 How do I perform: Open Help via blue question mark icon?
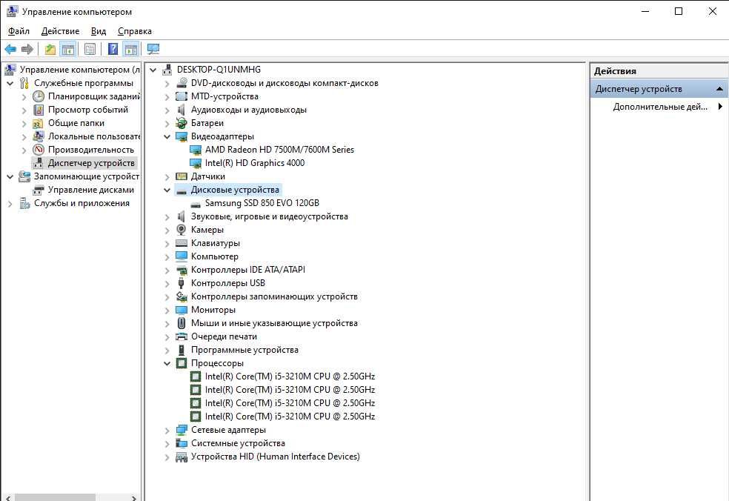[x=113, y=49]
